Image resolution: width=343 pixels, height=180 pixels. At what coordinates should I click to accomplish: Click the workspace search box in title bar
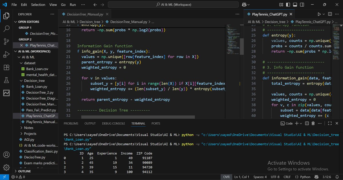(174, 5)
